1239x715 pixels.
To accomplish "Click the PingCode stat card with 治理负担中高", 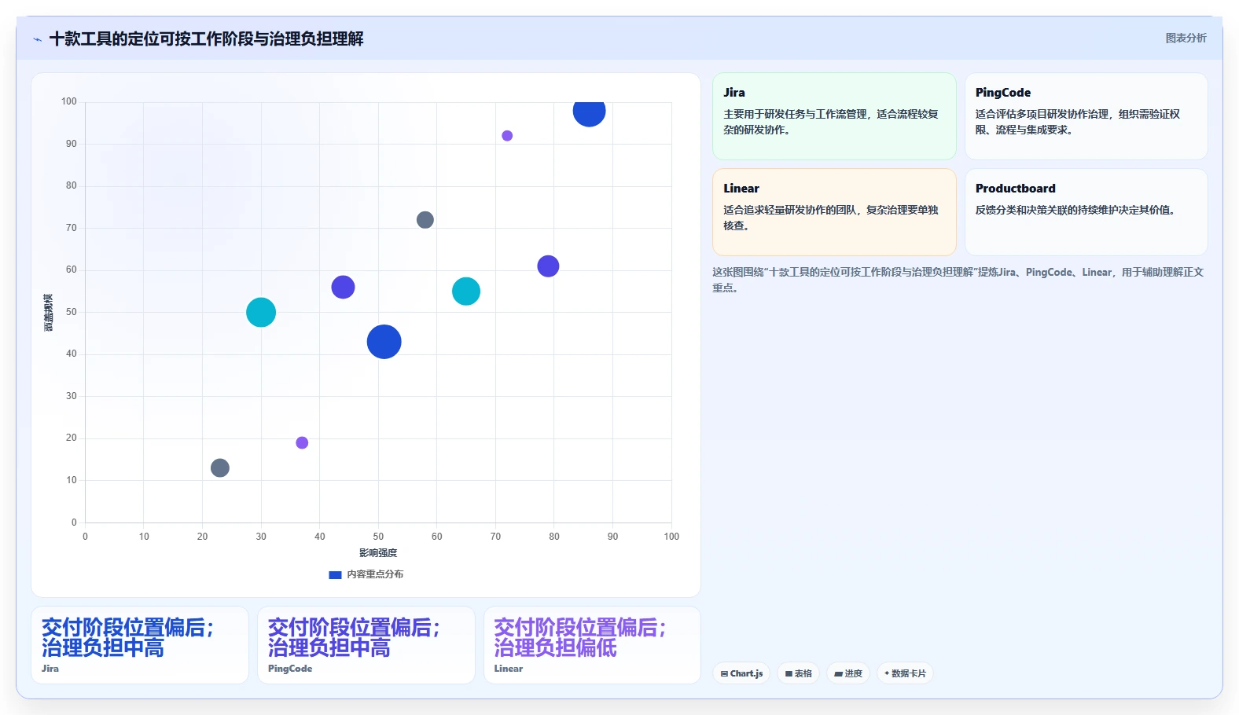I will point(366,645).
